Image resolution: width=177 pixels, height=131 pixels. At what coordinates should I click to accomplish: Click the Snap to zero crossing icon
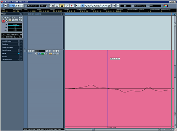point(114,6)
